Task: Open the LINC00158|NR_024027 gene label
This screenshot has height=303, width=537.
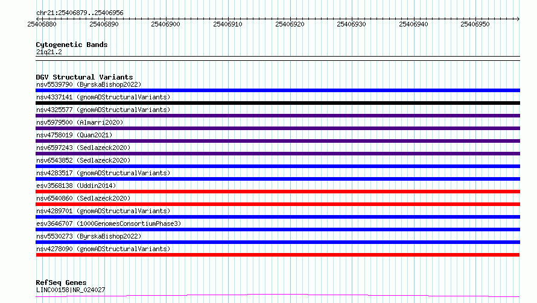Action: point(71,290)
